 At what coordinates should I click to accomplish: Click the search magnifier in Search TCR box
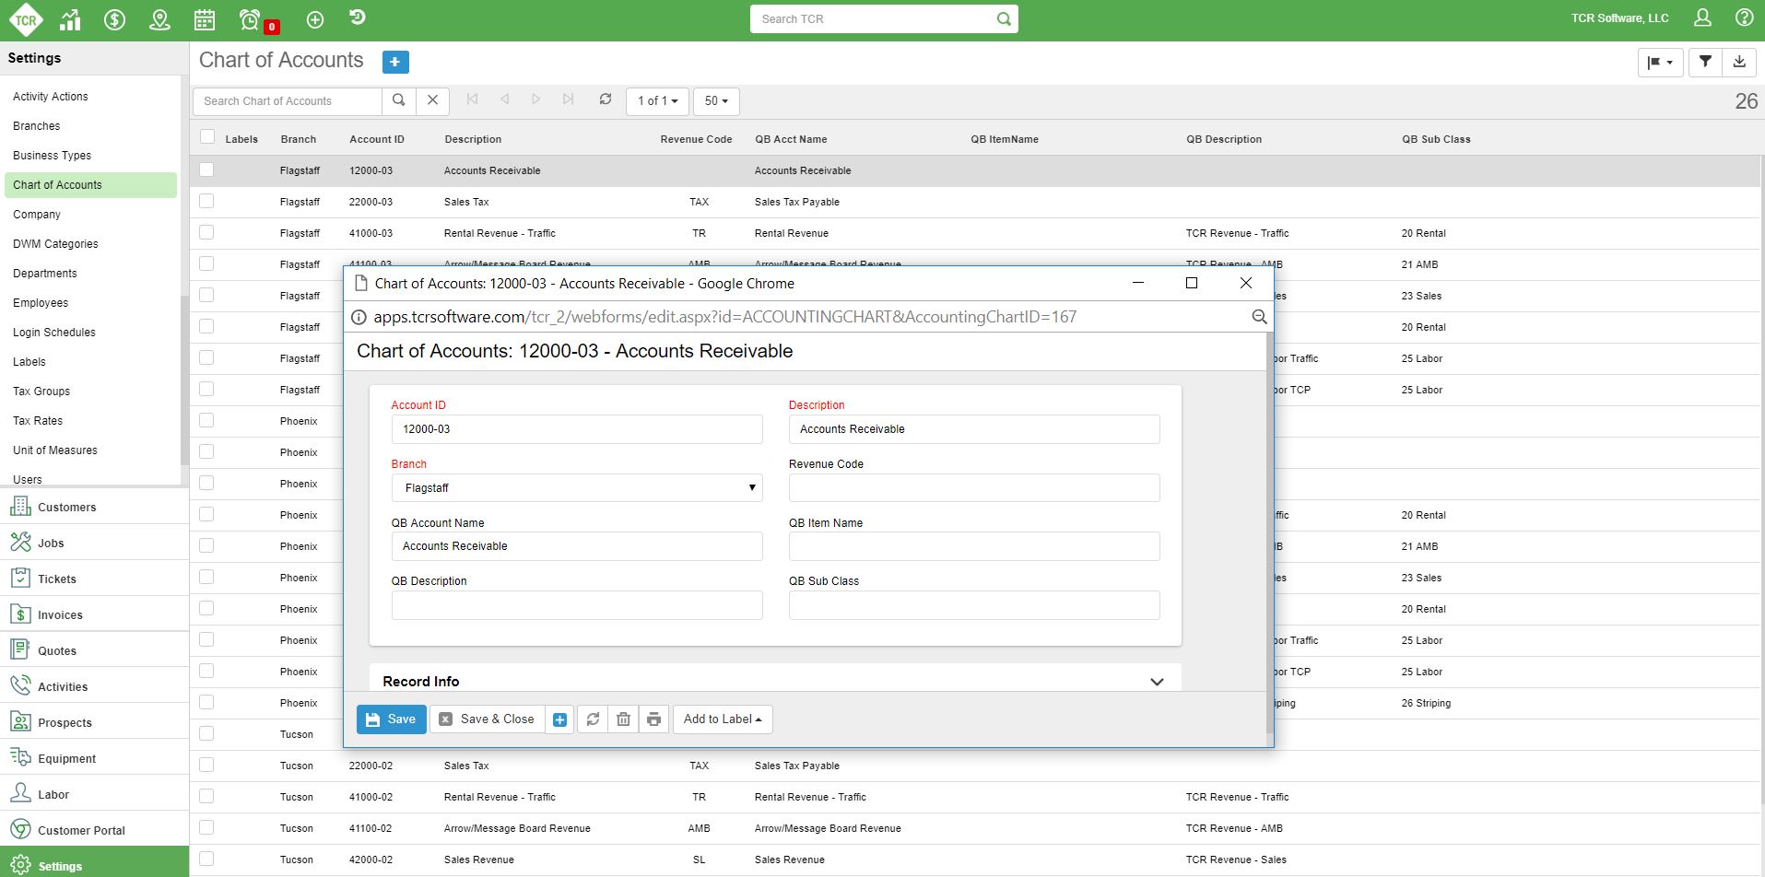click(x=1004, y=18)
